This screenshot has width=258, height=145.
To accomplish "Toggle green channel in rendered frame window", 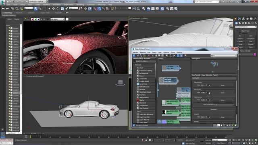I will pos(35,19).
